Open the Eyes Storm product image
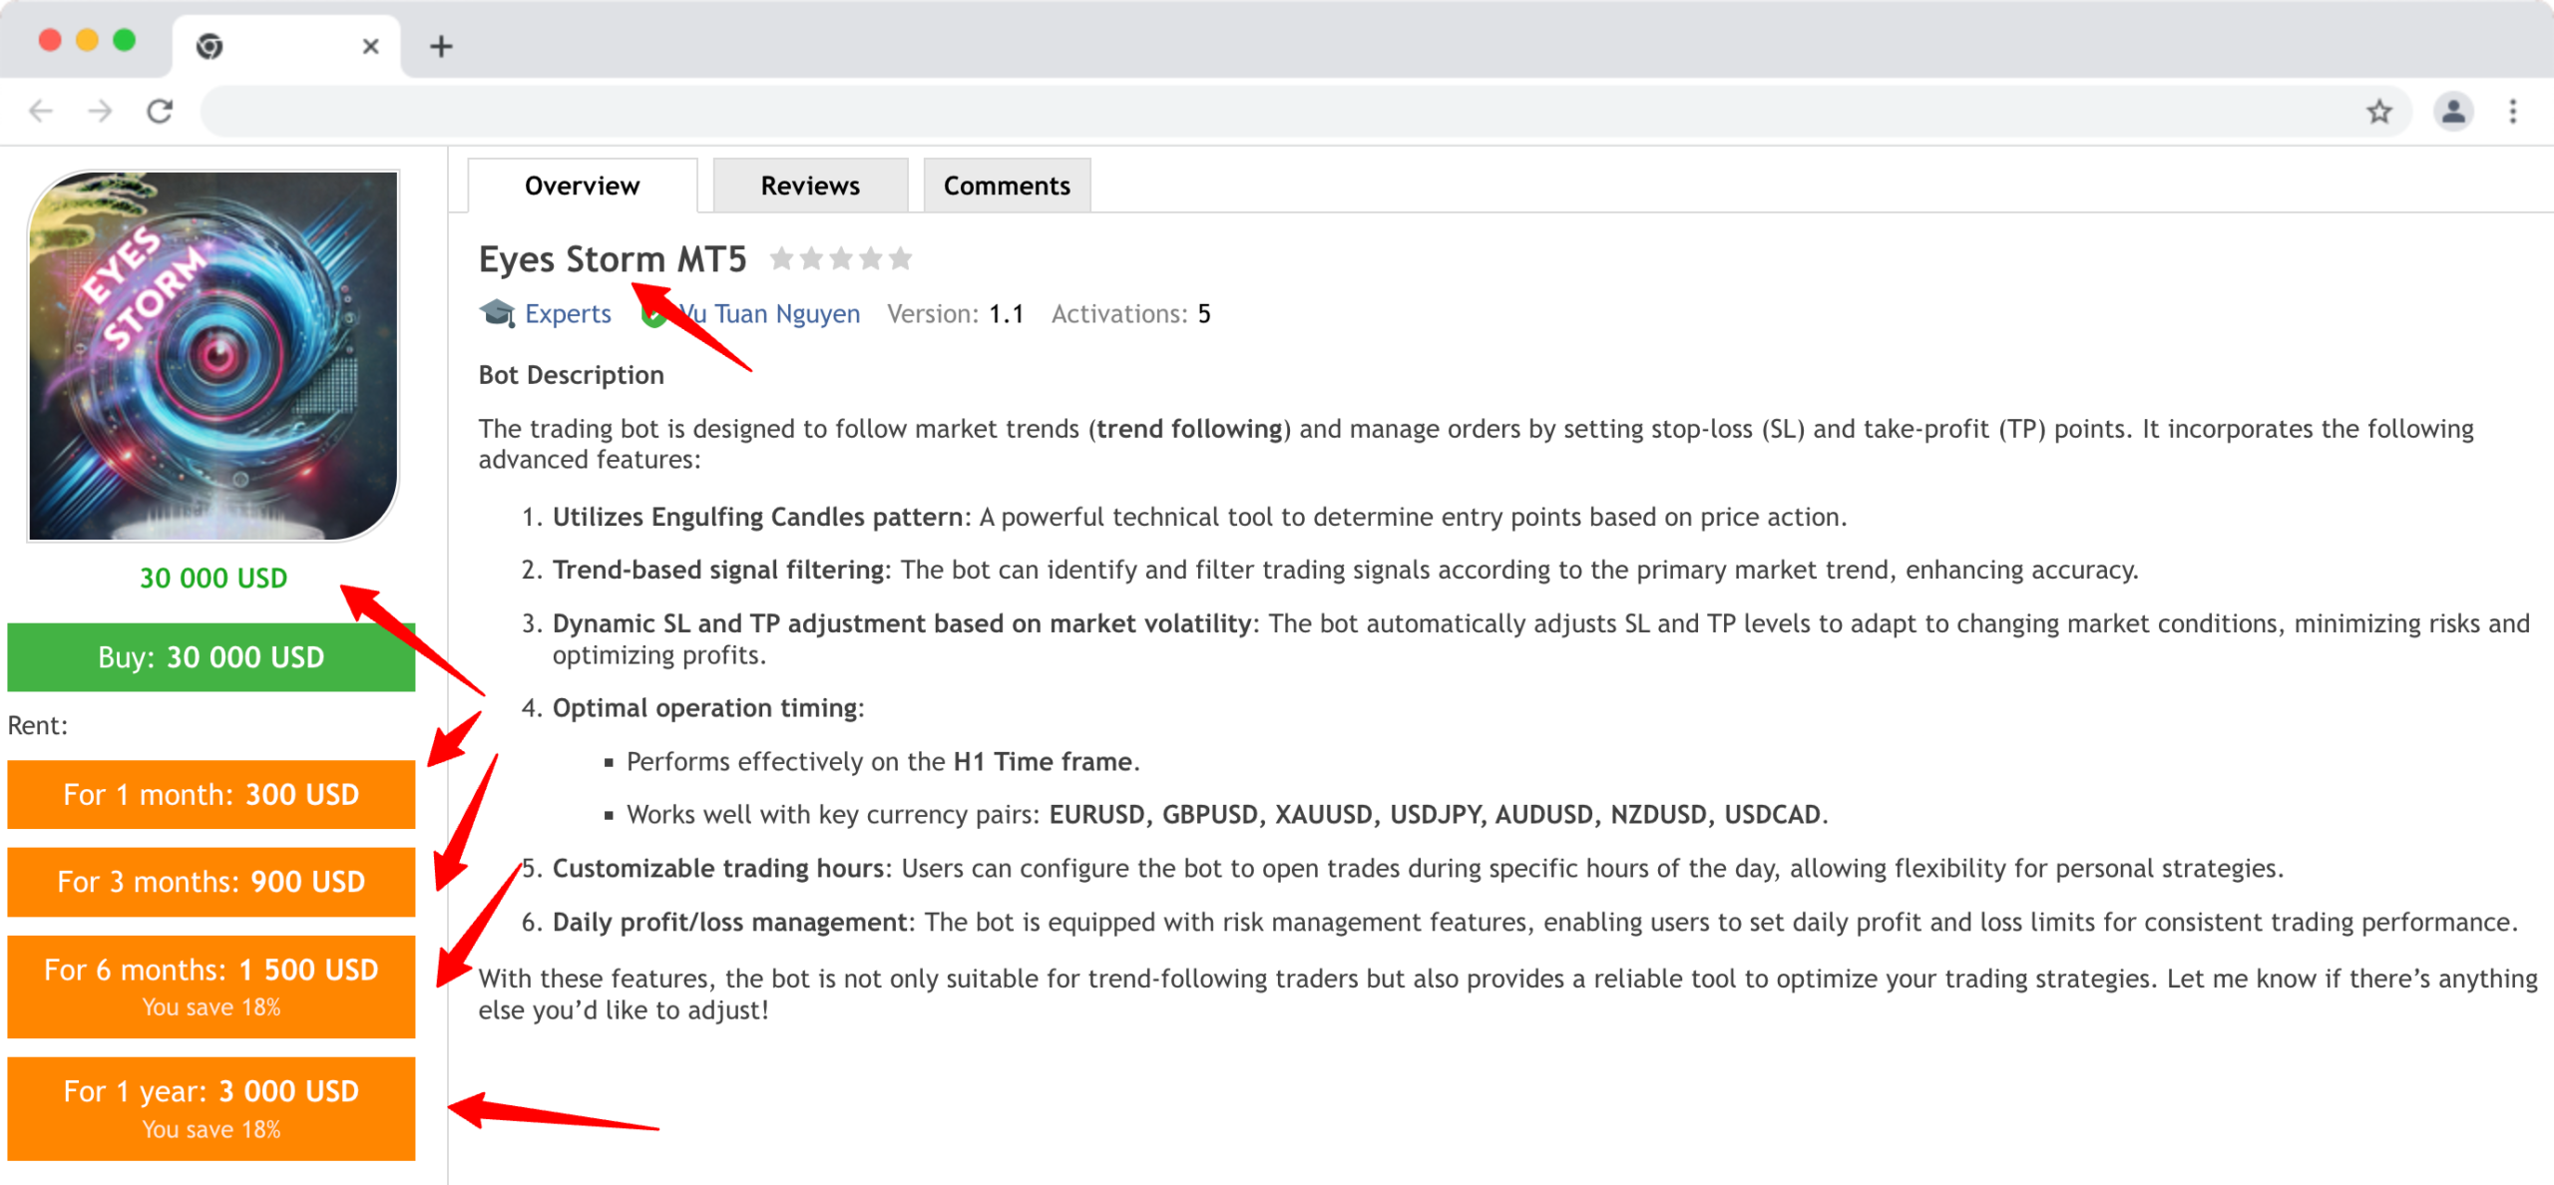The height and width of the screenshot is (1185, 2554). point(213,355)
